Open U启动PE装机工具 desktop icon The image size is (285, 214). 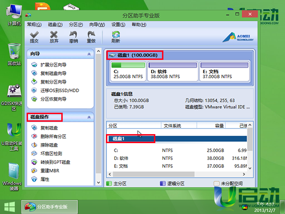point(14,137)
